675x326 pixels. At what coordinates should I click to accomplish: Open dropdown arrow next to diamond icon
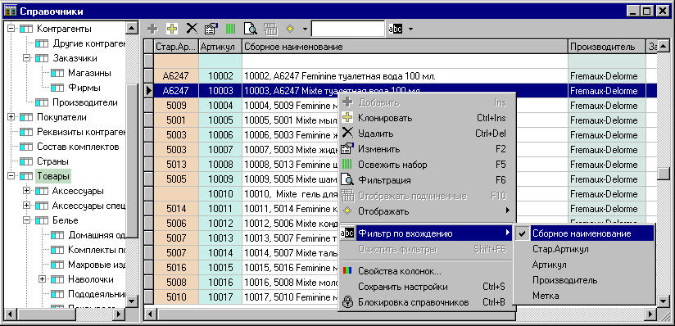point(305,29)
